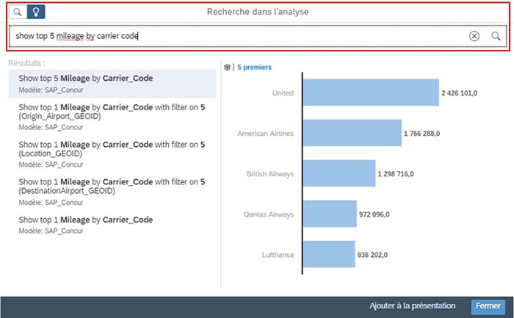Click the value label 972 096,0
Viewport: 514px width, 318px height.
coord(374,214)
